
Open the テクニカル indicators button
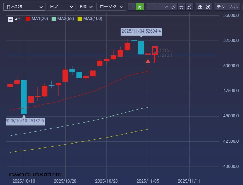[x=227, y=7]
